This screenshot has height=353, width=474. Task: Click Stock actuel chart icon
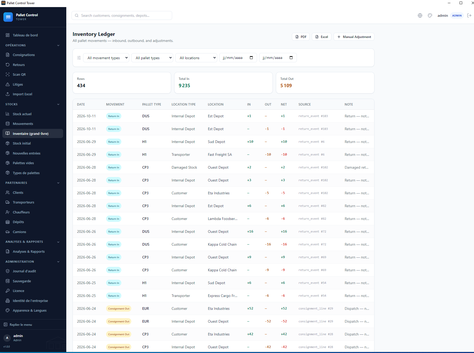click(x=8, y=114)
